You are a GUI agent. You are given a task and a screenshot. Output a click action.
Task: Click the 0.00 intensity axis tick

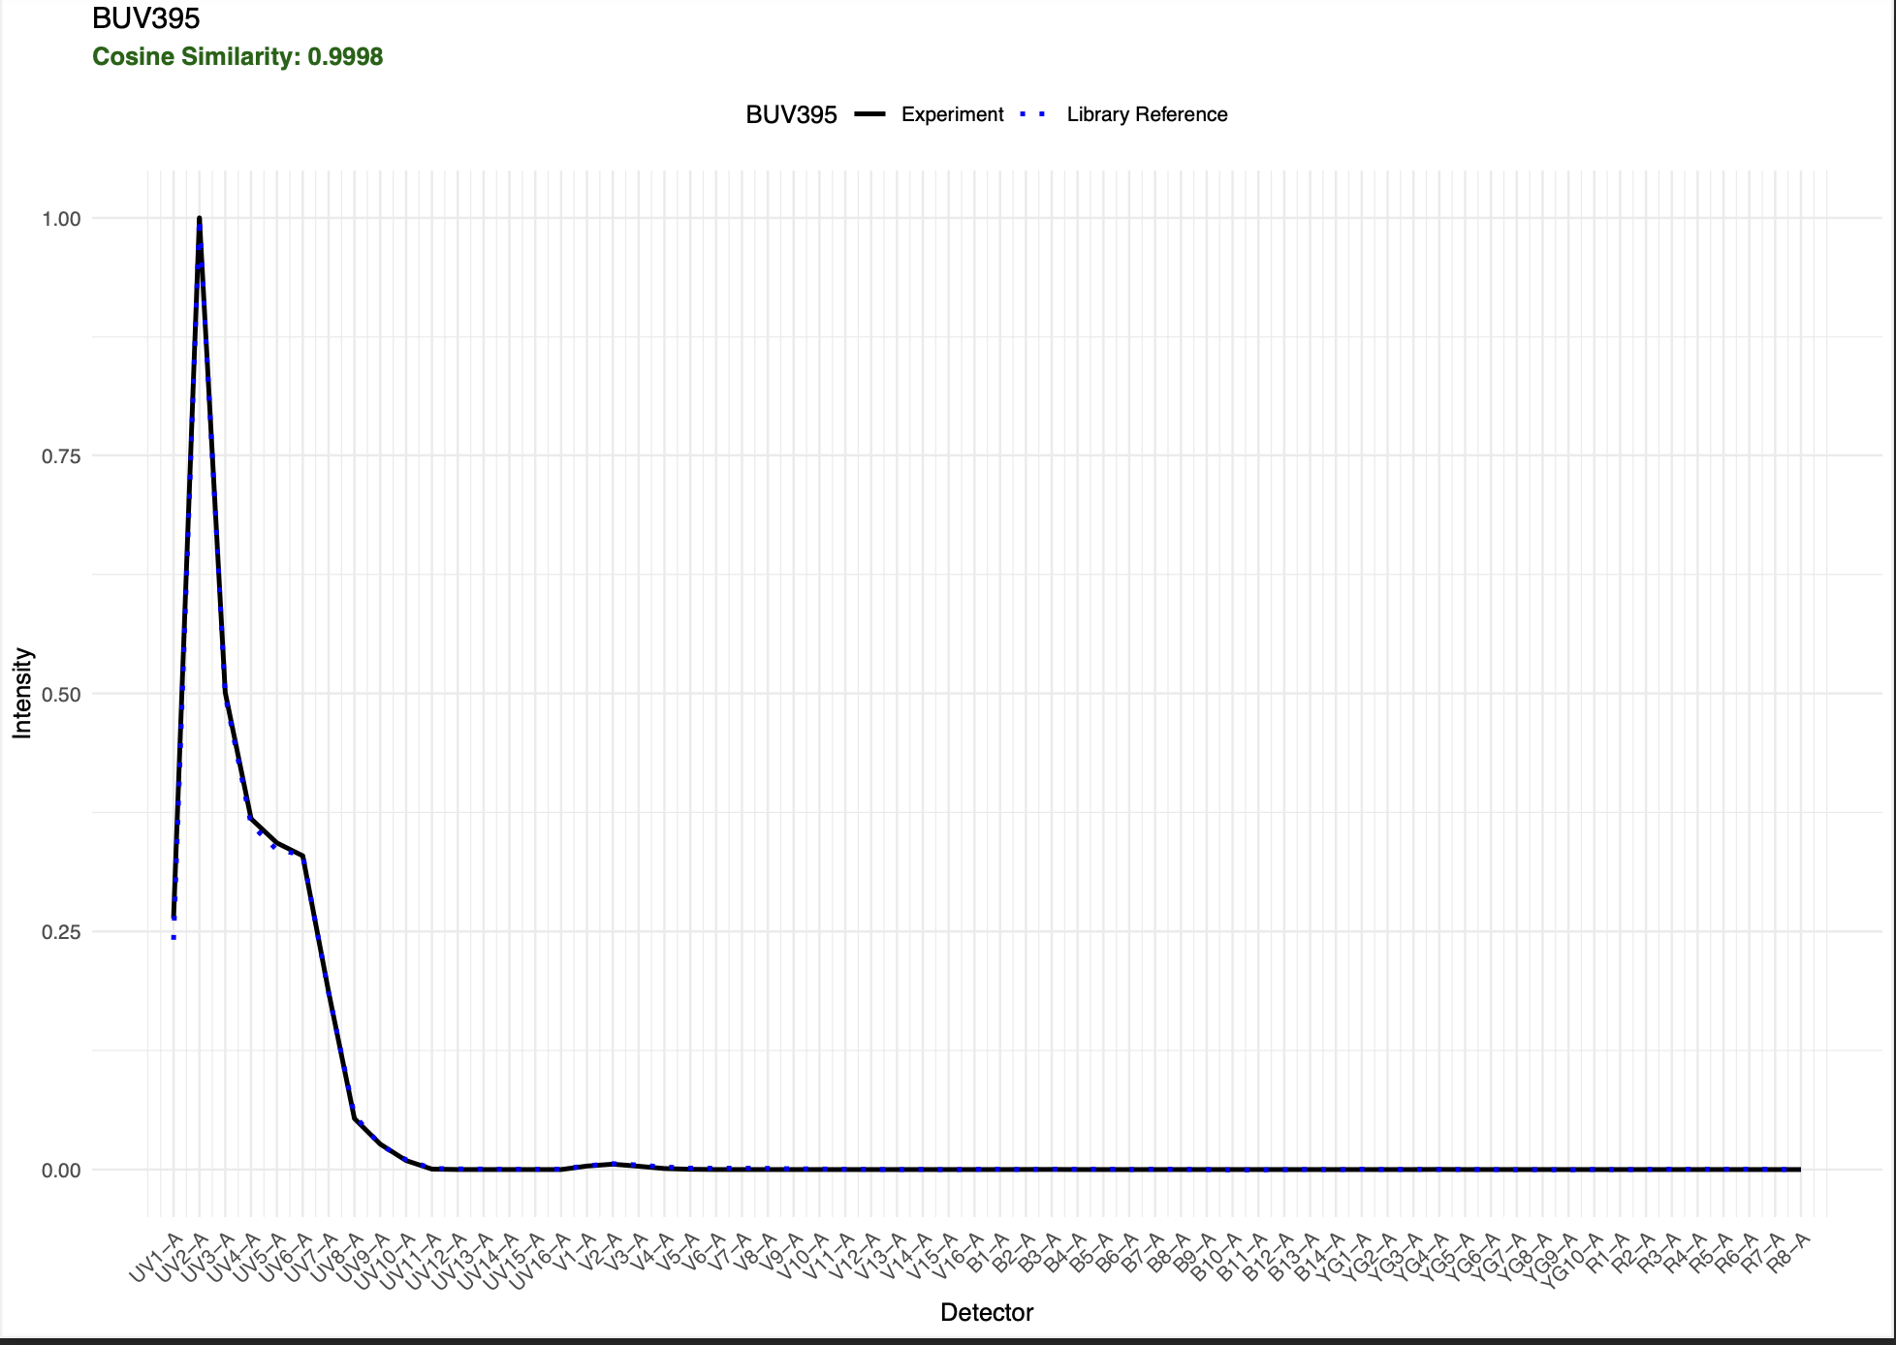(x=61, y=1171)
